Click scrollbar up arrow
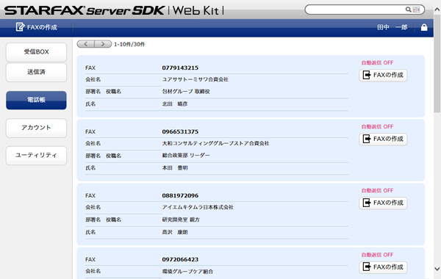Screen dimensions: 441x279 point(437,10)
